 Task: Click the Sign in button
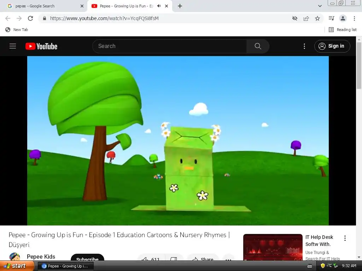click(x=332, y=46)
